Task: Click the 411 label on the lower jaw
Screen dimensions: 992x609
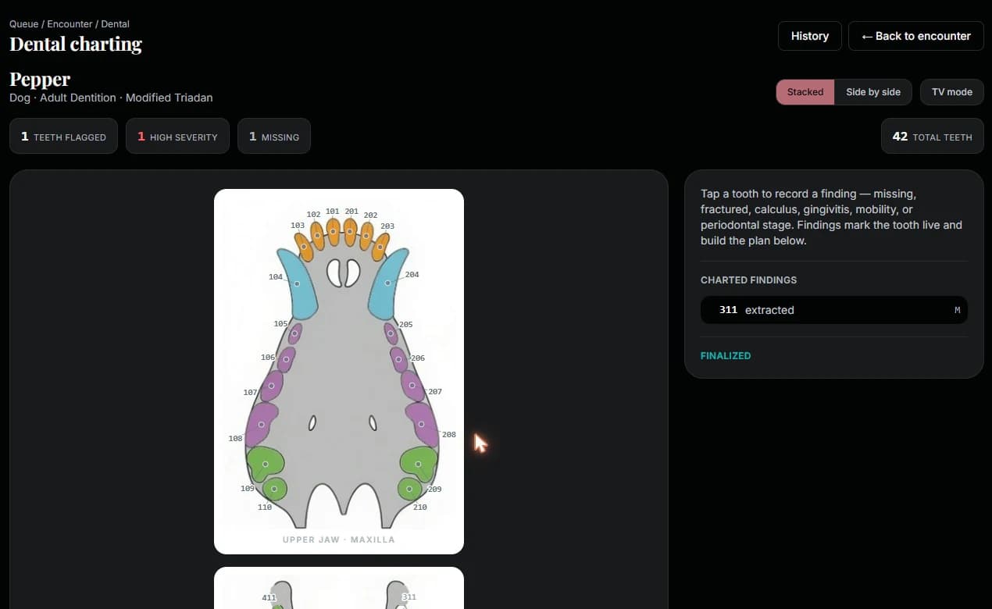Action: point(268,597)
